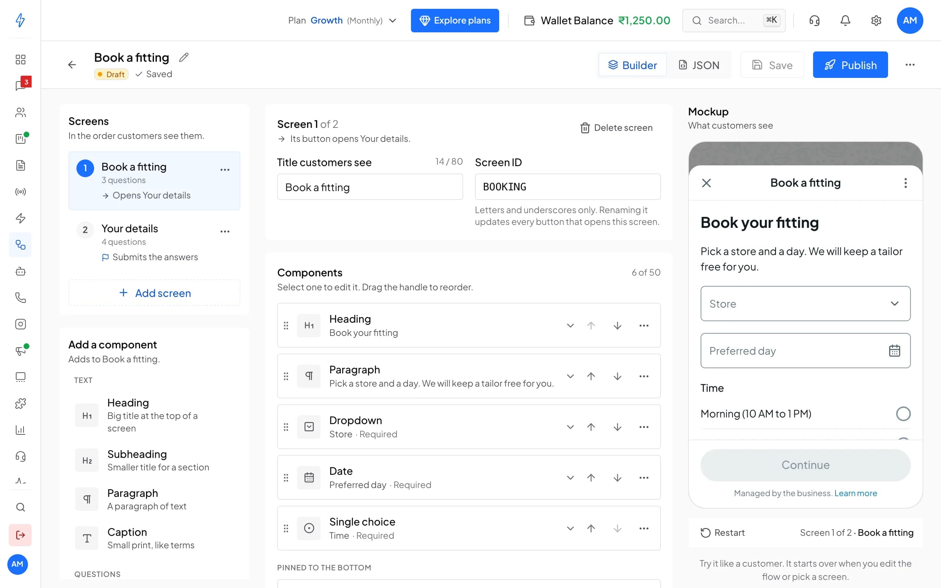Open the Plan Growth dropdown chevron

coord(393,21)
